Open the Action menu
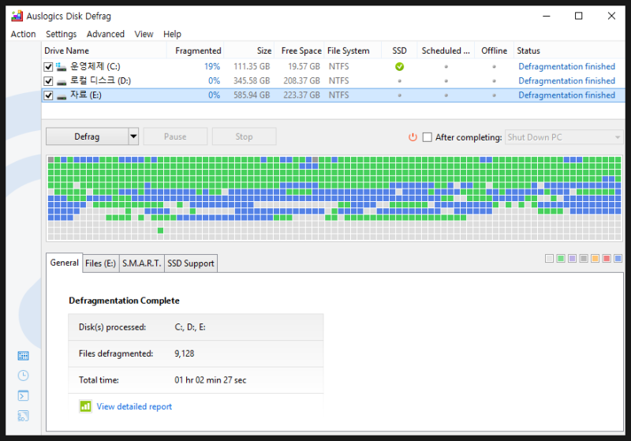This screenshot has width=631, height=441. click(x=24, y=34)
